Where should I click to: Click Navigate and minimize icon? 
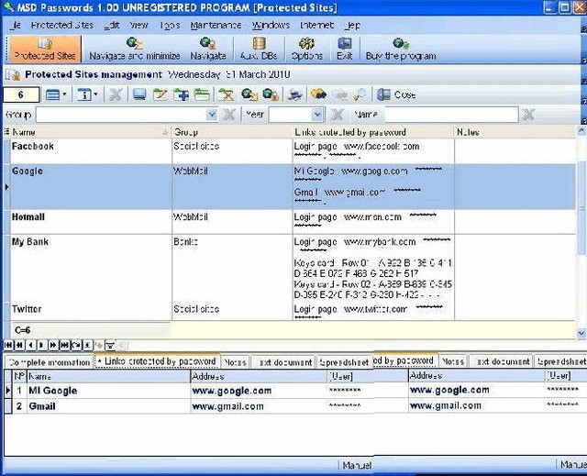coord(137,49)
